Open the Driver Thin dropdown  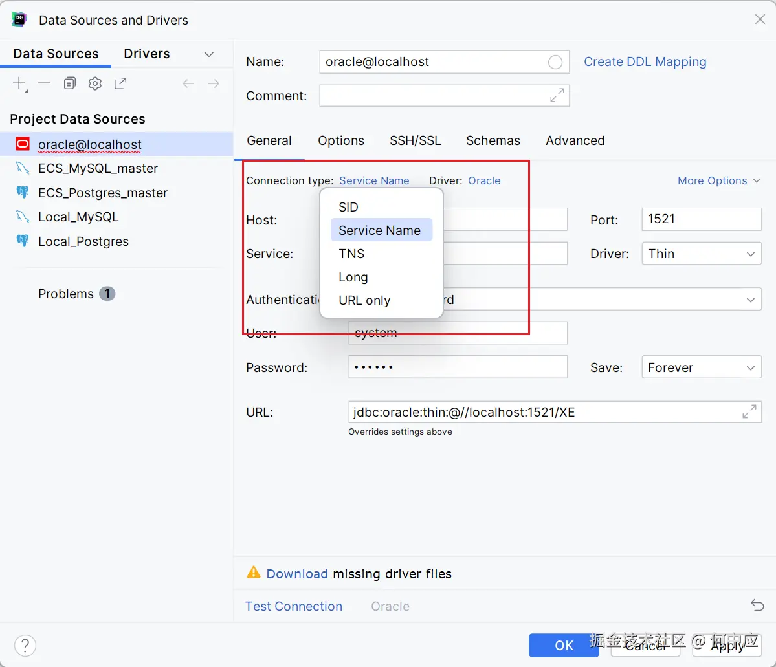point(701,254)
